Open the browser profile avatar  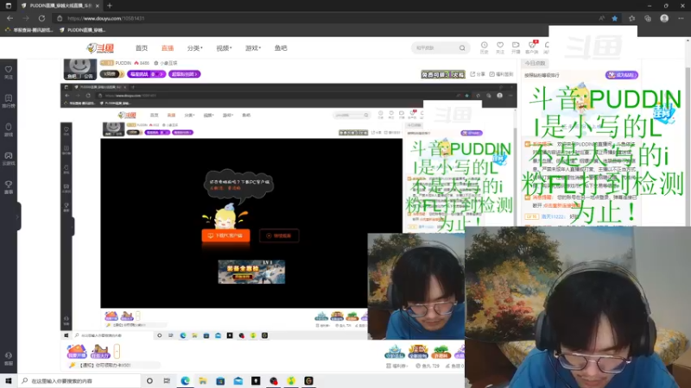click(664, 18)
